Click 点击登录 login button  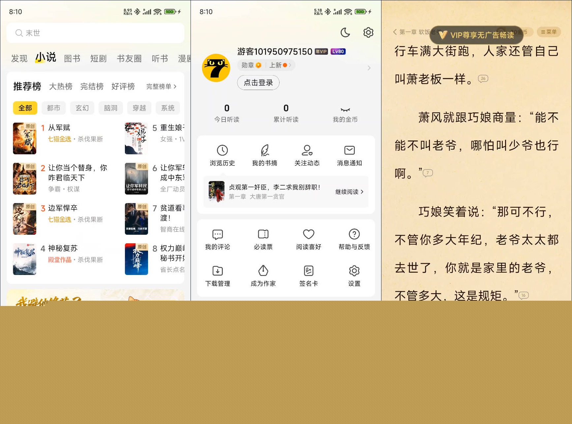258,82
